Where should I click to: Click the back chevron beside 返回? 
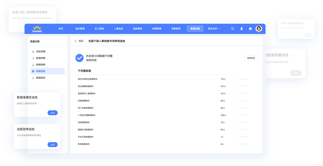76,41
